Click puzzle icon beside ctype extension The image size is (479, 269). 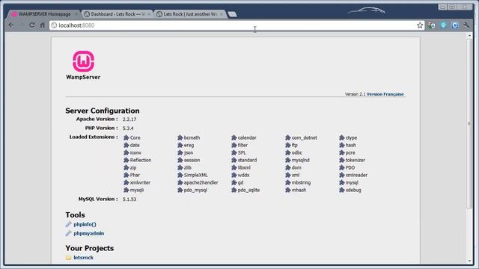[341, 137]
